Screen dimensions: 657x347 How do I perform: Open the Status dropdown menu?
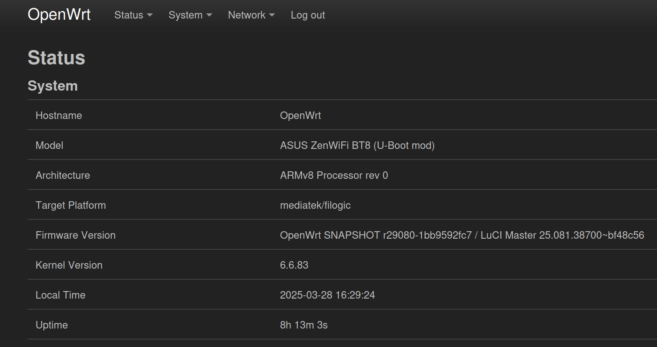tap(133, 15)
